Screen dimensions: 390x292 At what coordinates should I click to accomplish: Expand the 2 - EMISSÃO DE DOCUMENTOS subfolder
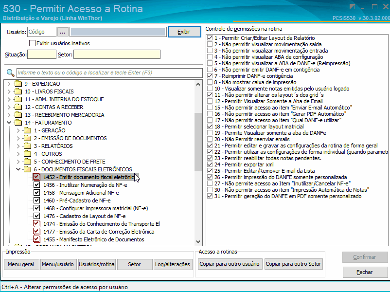point(18,138)
